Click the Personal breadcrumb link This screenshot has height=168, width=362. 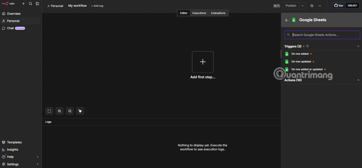click(55, 6)
